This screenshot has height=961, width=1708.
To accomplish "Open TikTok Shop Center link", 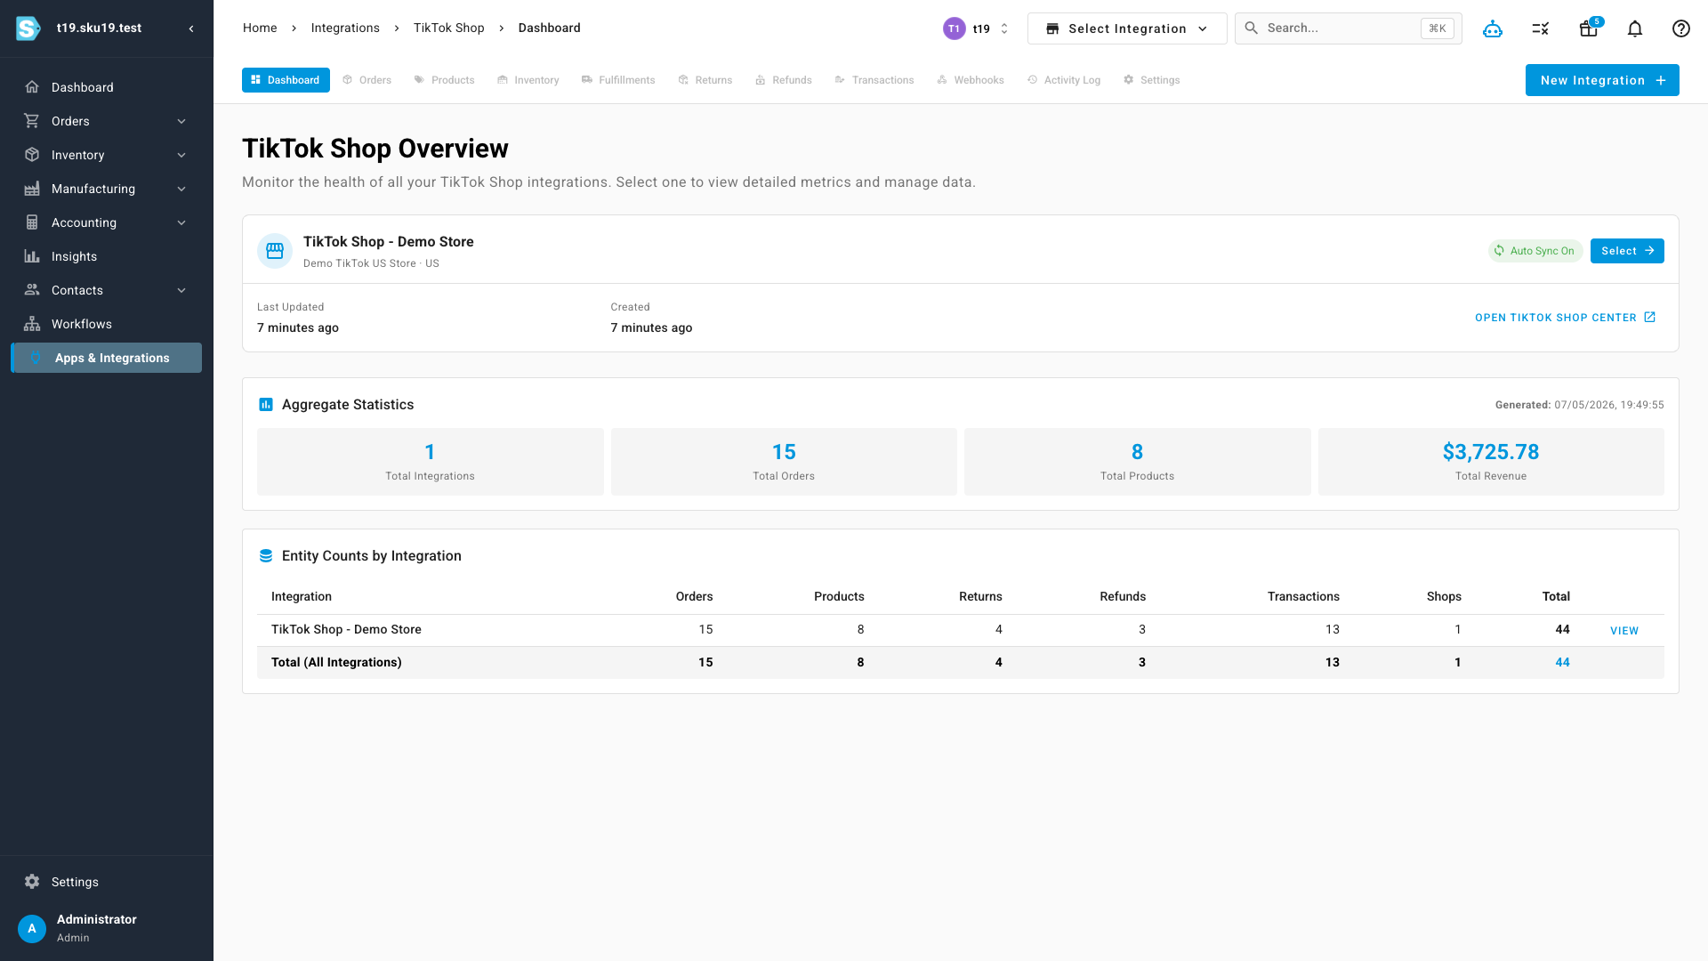I will point(1565,318).
